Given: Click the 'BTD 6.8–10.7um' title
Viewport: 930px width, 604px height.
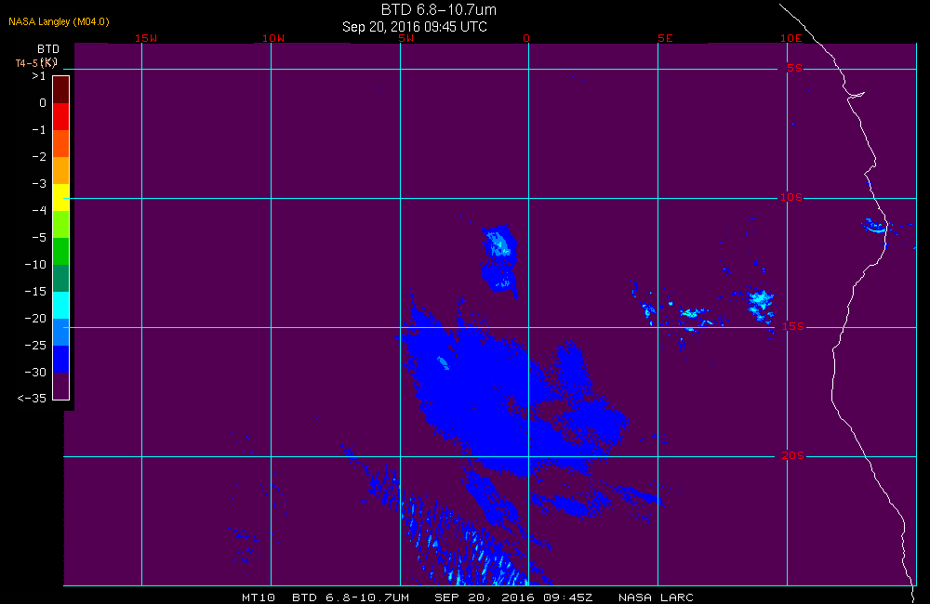Looking at the screenshot, I should coord(438,9).
